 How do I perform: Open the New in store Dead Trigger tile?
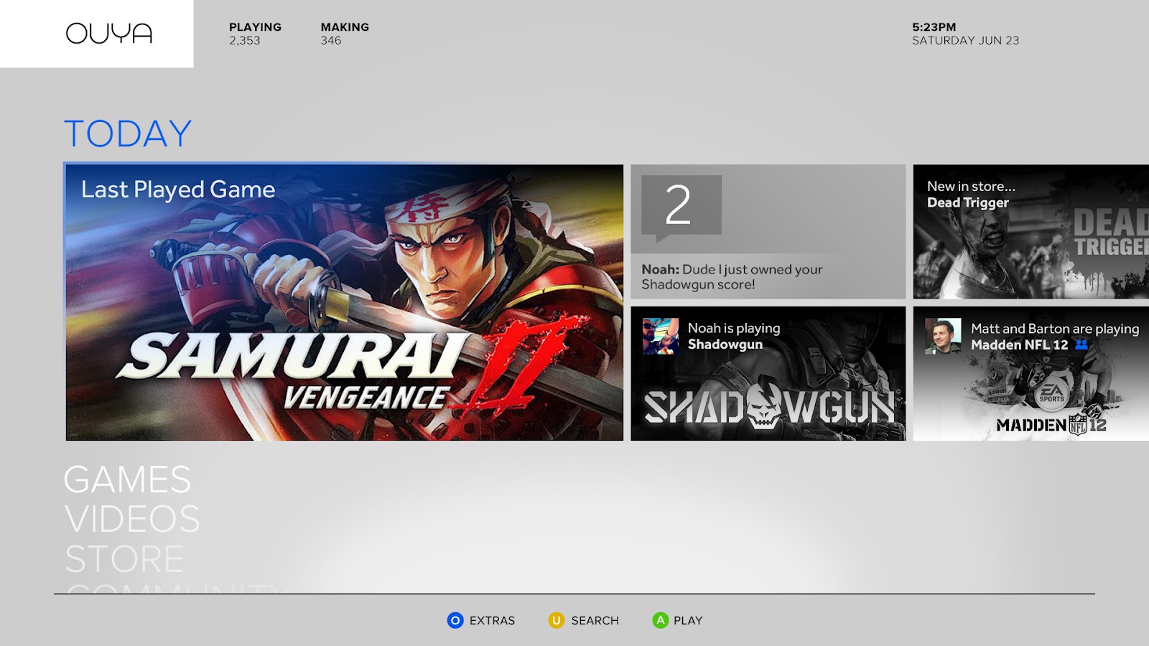click(1031, 232)
